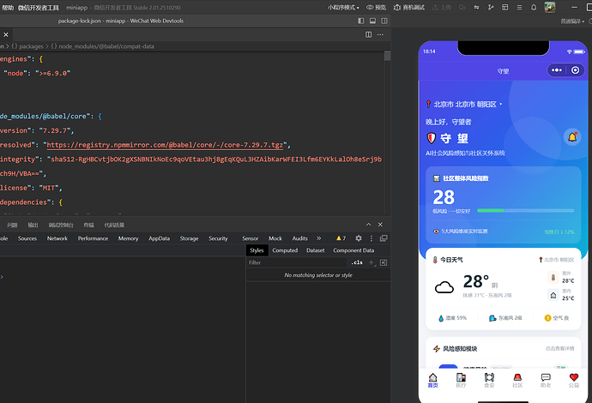Viewport: 592px width, 403px height.
Task: Toggle the left sidebar panel layout
Action: point(361,21)
